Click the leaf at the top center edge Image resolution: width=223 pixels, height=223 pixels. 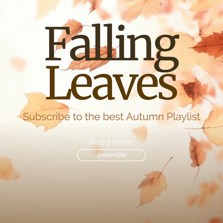(93, 6)
